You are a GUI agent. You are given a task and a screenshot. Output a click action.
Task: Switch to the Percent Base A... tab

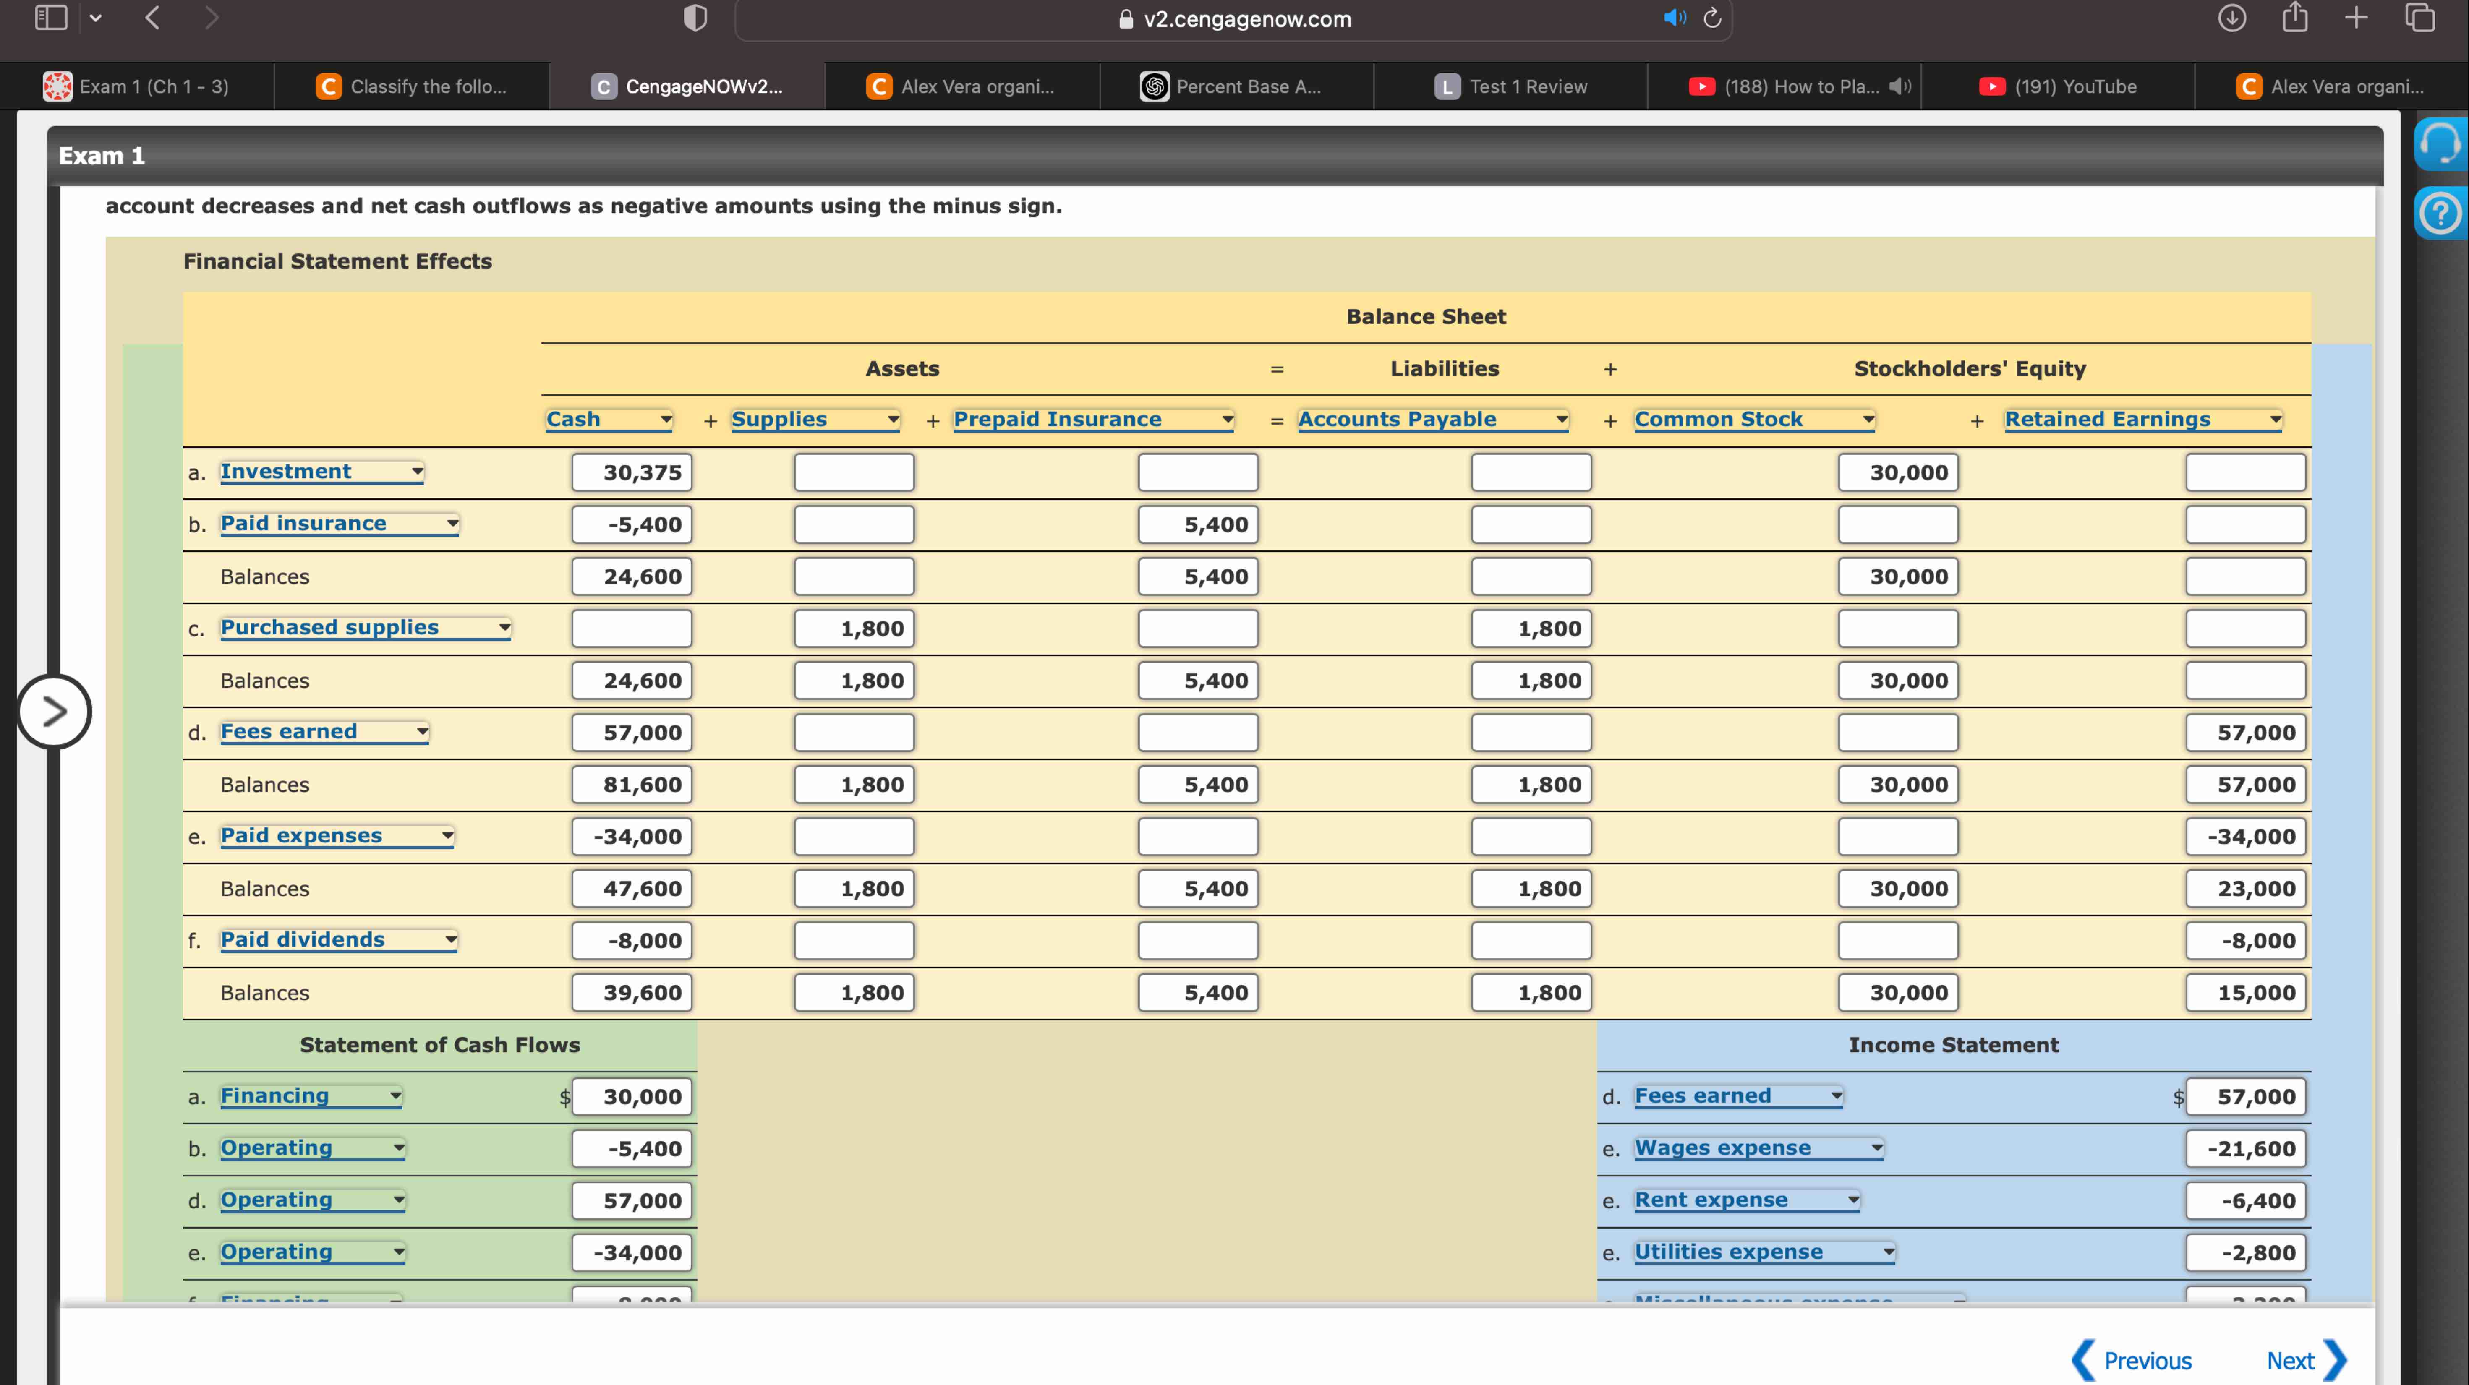[x=1236, y=86]
